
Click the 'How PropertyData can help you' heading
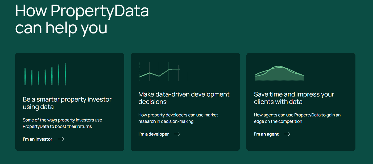82,19
